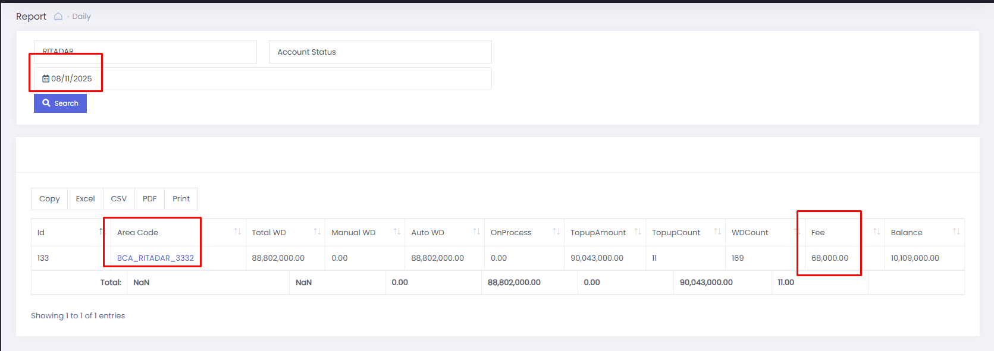The width and height of the screenshot is (994, 351).
Task: Click the Total WD cell 88,802,000.00 in row 133
Action: point(278,258)
